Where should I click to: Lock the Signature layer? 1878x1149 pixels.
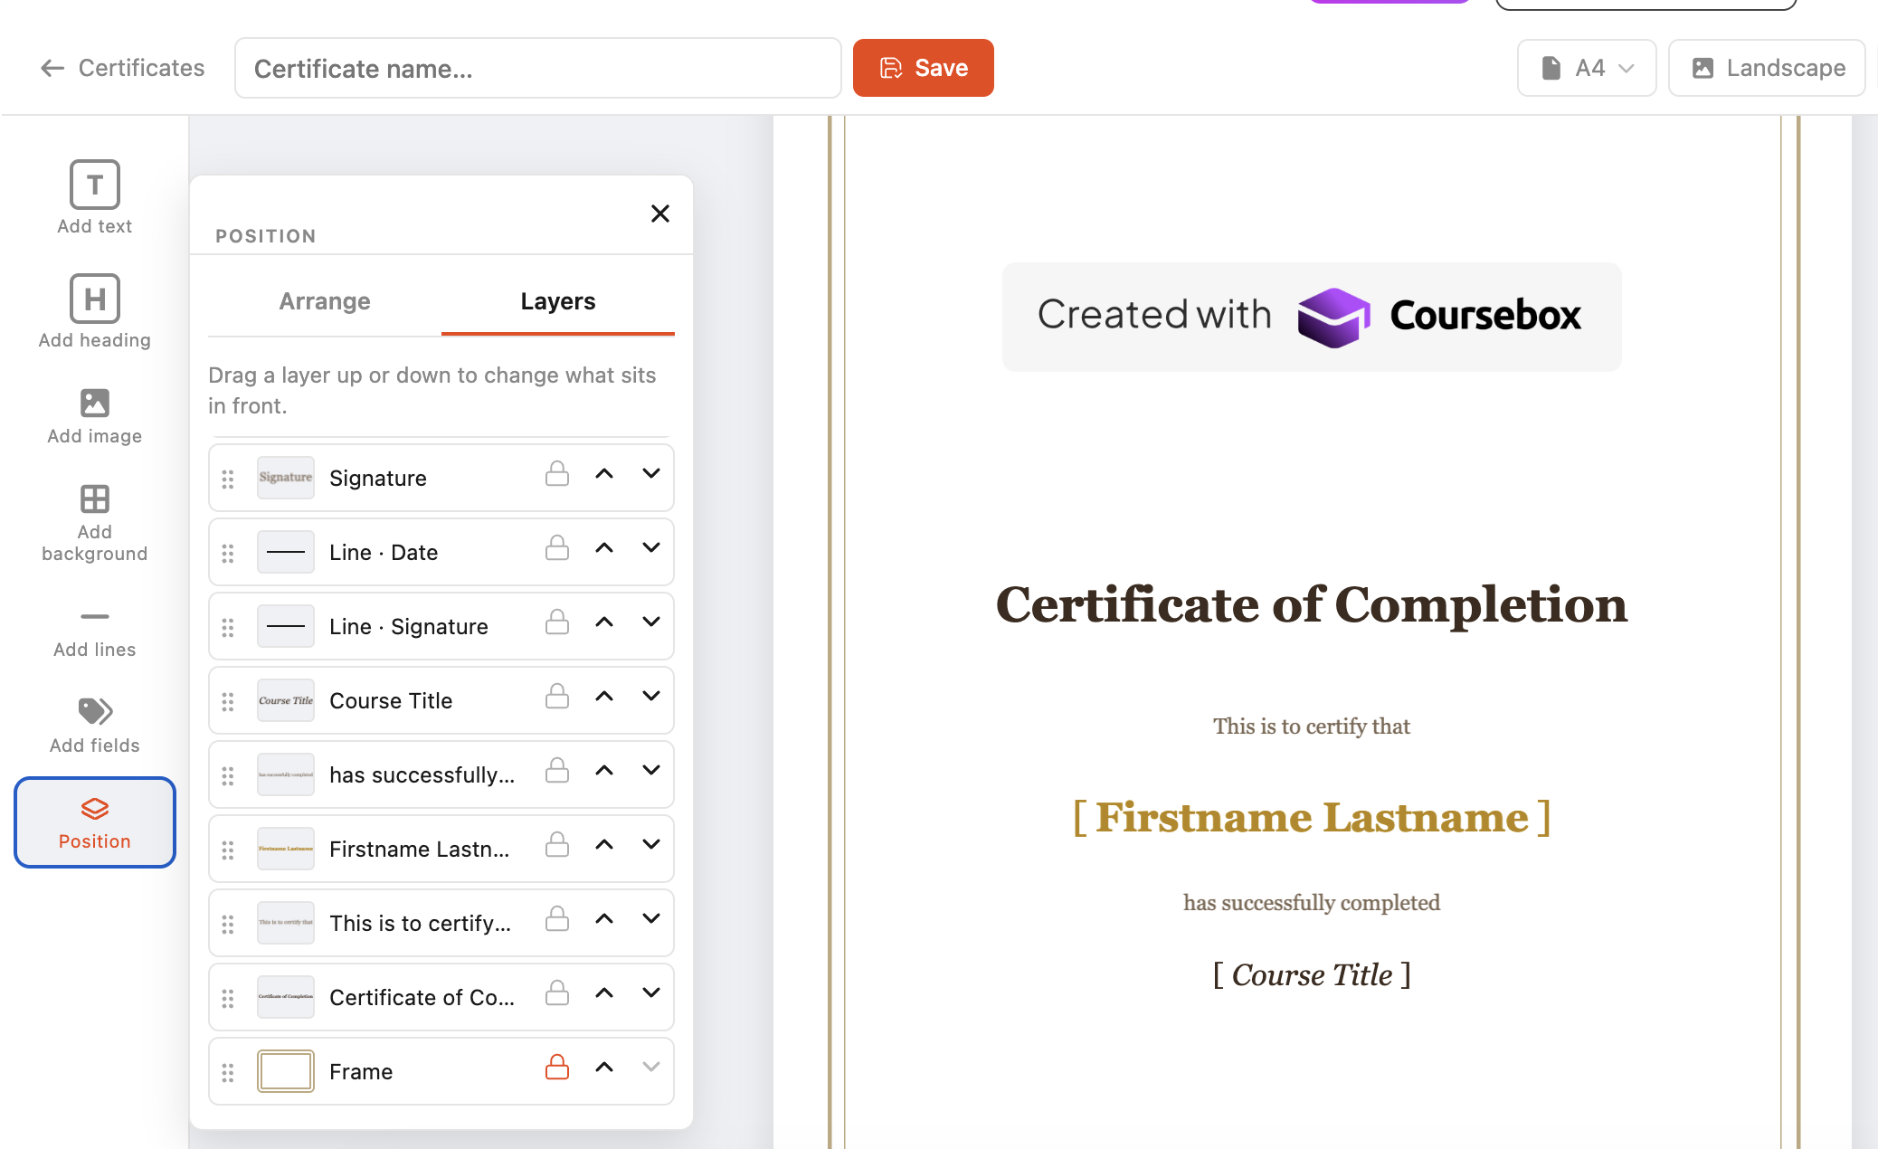(x=557, y=474)
